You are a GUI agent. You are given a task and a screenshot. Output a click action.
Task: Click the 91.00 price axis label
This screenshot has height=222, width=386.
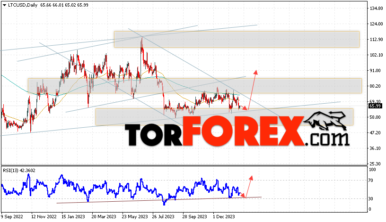click(376, 71)
